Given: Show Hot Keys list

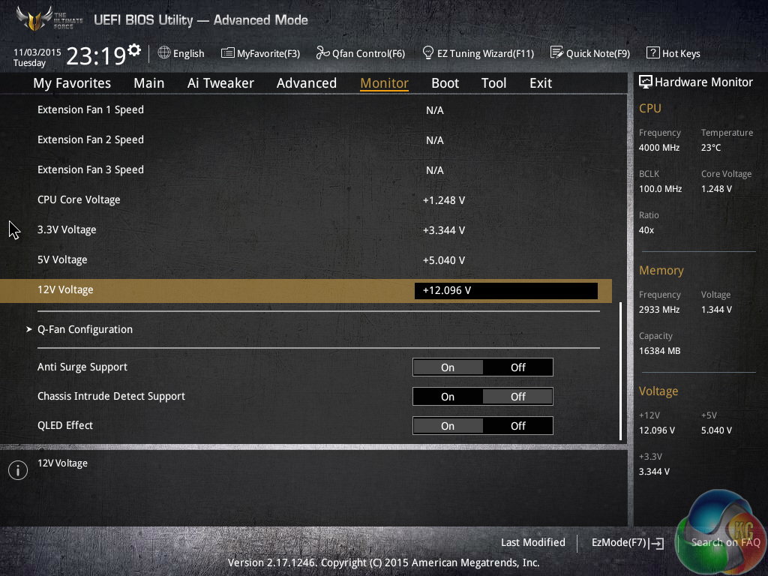Looking at the screenshot, I should click(x=681, y=53).
